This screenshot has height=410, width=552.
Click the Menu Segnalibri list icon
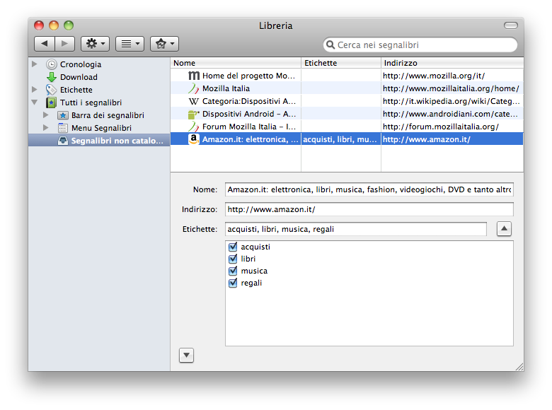[x=63, y=128]
